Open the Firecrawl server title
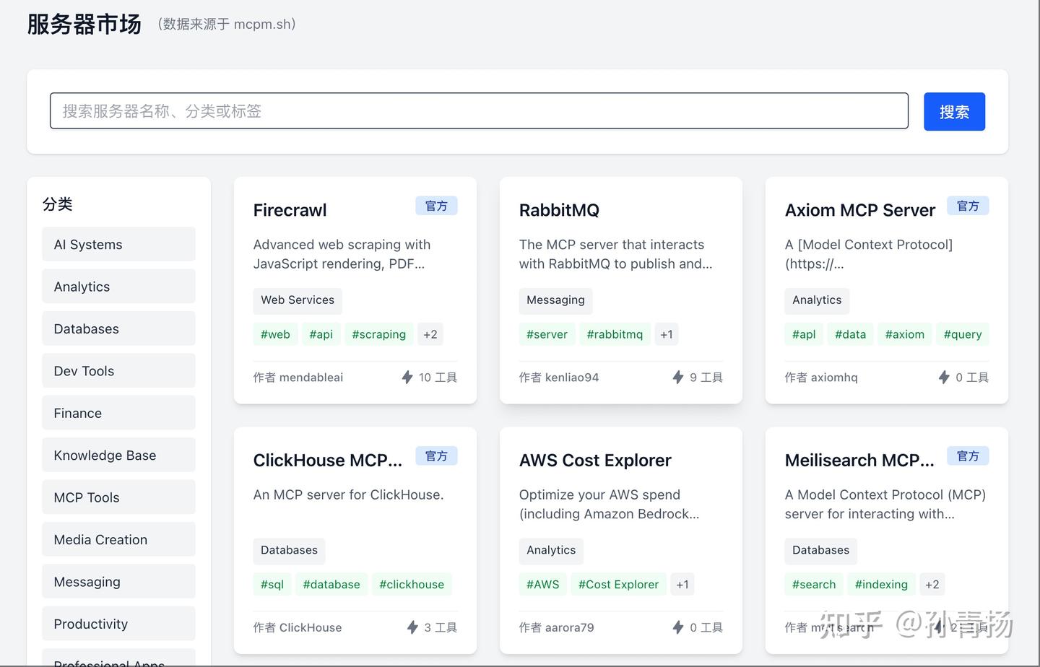The width and height of the screenshot is (1040, 667). click(x=290, y=210)
